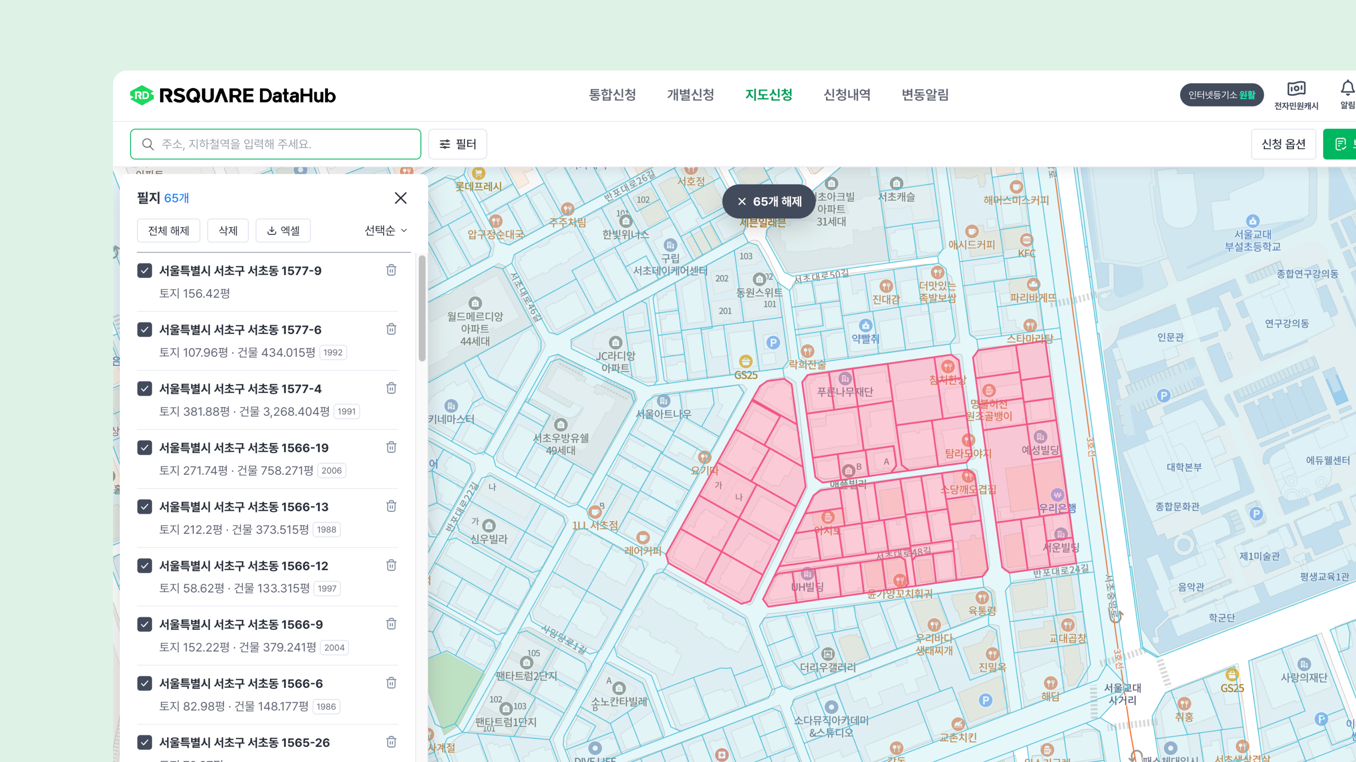
Task: Open the 신청 옵션 menu
Action: (x=1283, y=144)
